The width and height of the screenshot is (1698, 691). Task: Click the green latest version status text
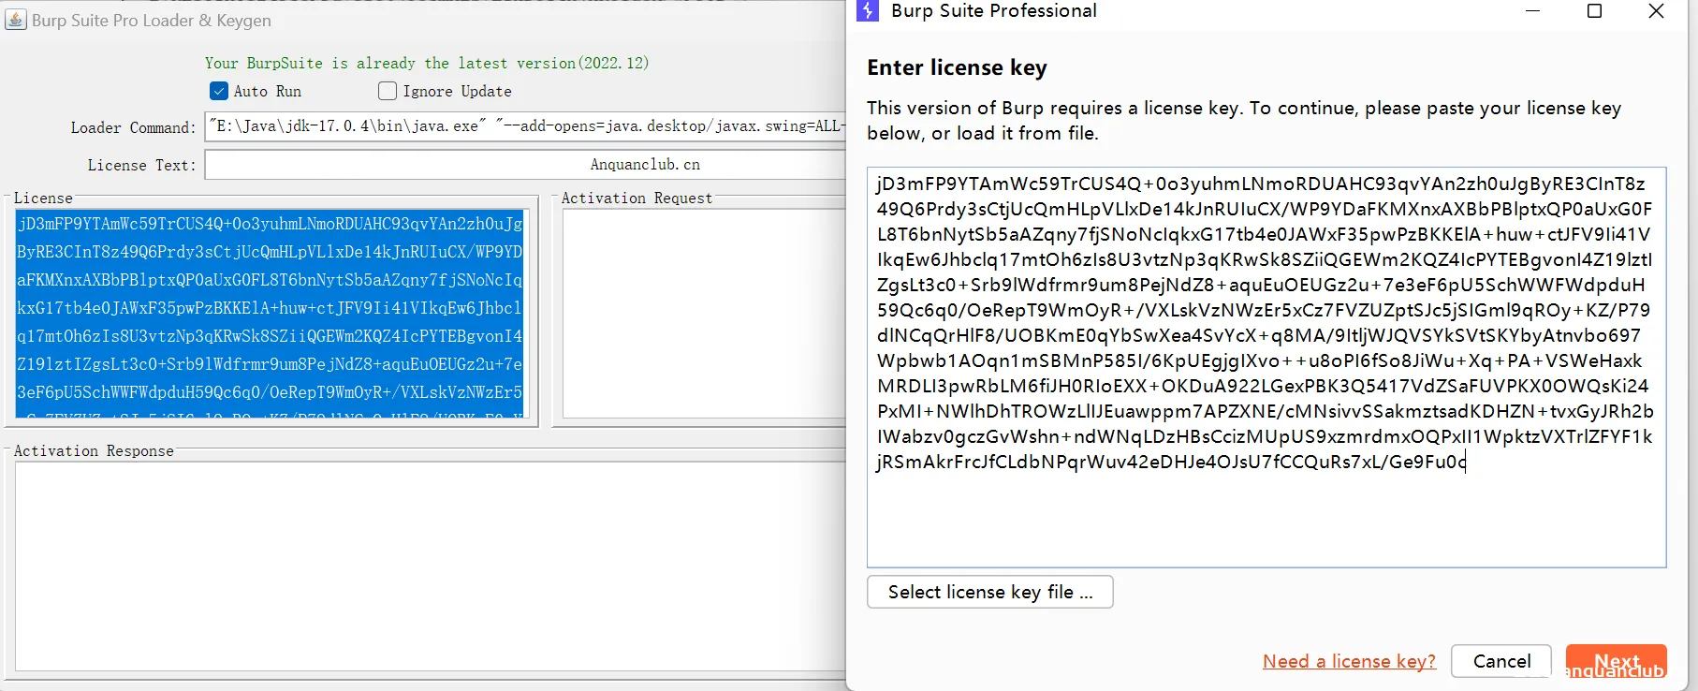(427, 63)
